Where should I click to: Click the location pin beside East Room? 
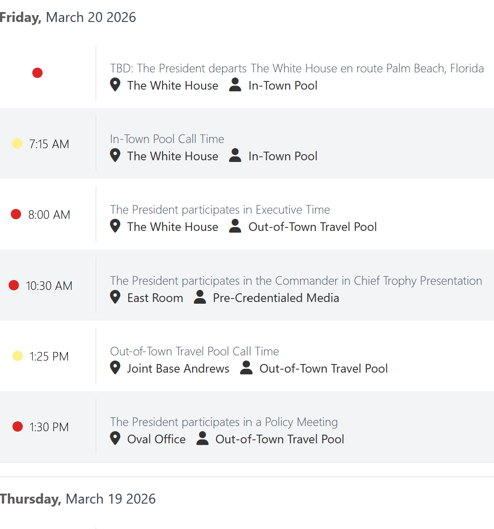(x=115, y=297)
